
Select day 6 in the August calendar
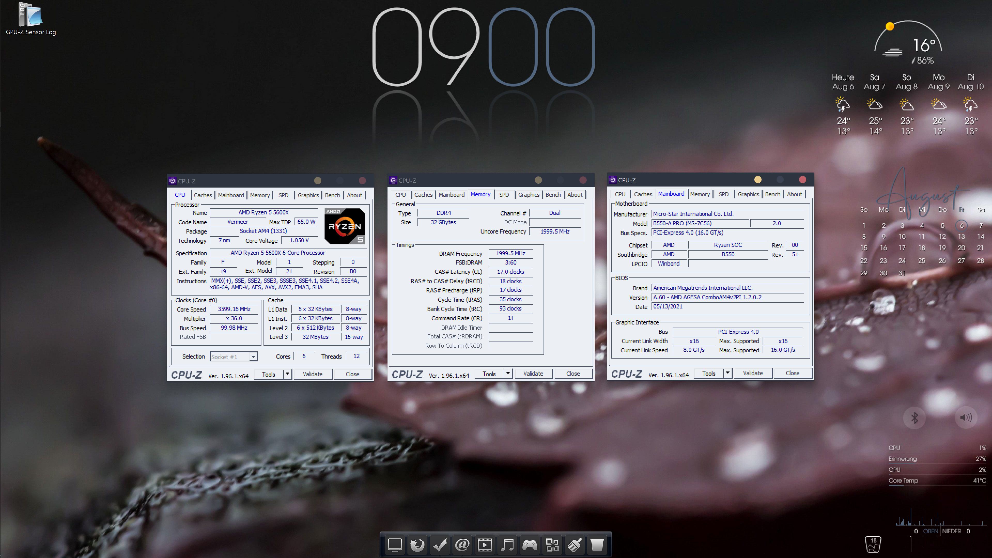962,226
